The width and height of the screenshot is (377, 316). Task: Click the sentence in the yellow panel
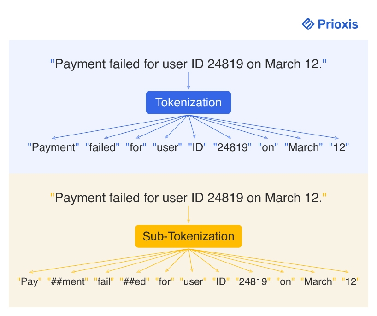click(188, 198)
